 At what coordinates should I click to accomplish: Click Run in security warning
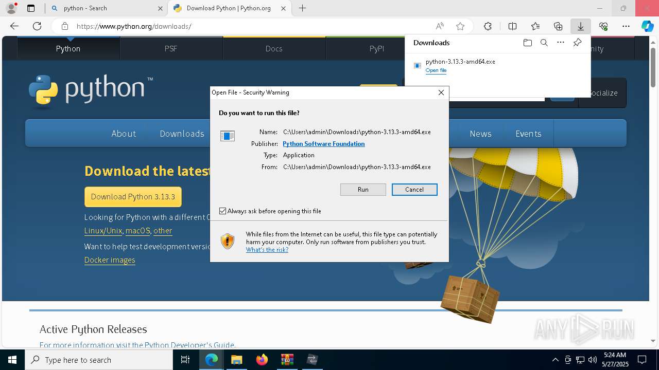point(363,190)
